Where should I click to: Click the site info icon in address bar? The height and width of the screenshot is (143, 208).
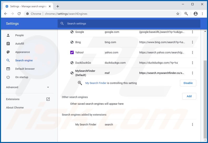tap(27, 14)
